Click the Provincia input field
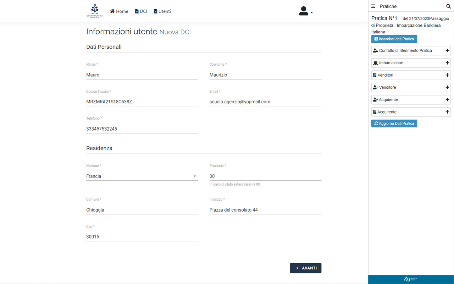 265,176
